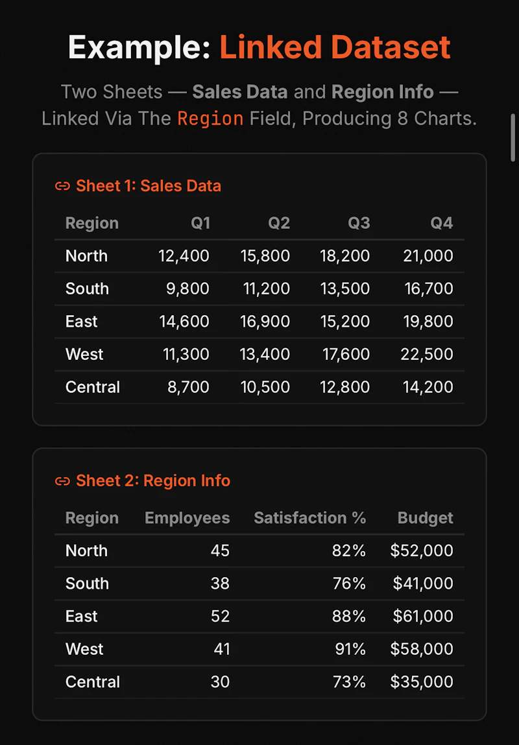Viewport: 519px width, 745px height.
Task: Click the $61,000 budget cell
Action: coord(422,617)
